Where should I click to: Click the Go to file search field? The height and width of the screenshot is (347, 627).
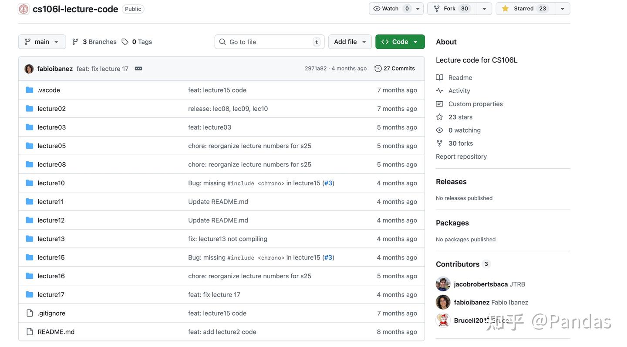point(269,42)
